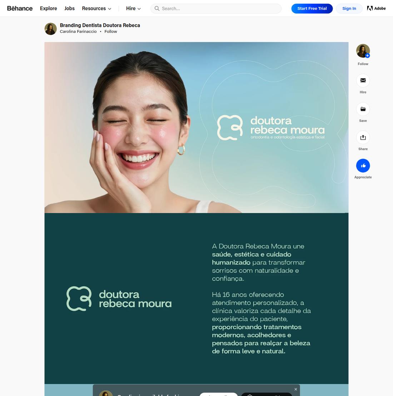Expand the Hire dropdown in navigation
Viewport: 393px width, 396px height.
click(x=133, y=8)
